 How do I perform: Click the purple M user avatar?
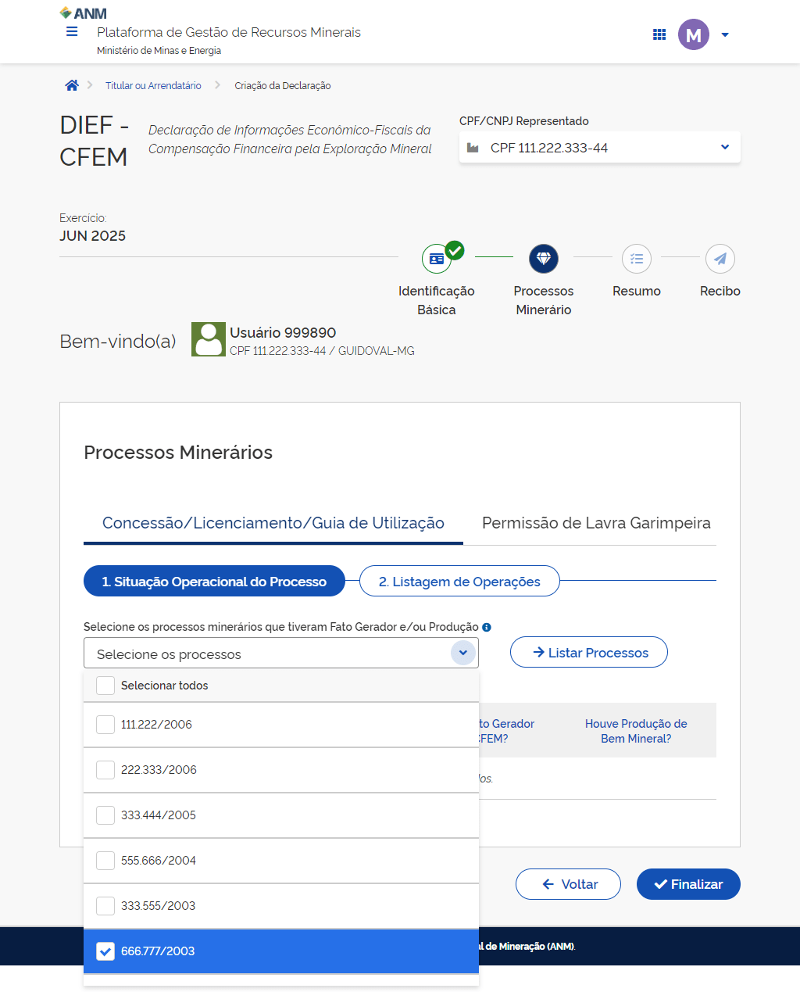click(x=693, y=34)
